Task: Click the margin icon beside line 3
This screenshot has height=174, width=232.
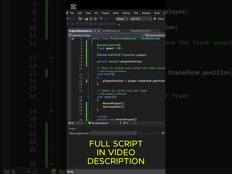Action: click(x=73, y=39)
